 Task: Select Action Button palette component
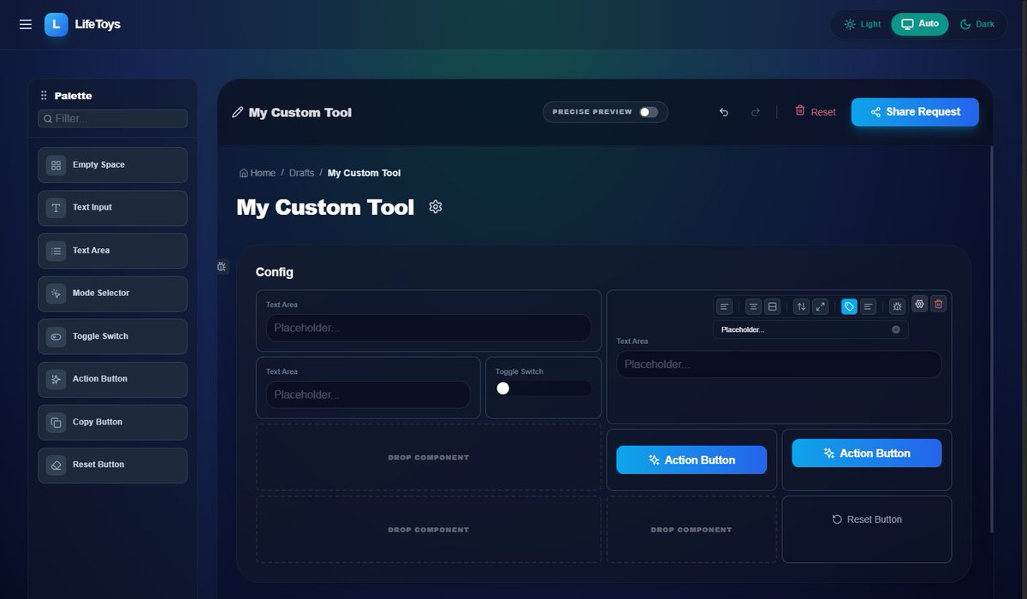[113, 379]
